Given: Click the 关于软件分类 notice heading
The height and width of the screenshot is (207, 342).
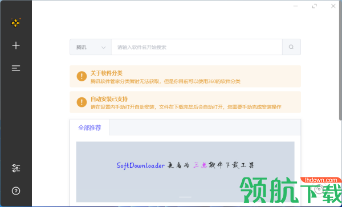Looking at the screenshot, I should (x=107, y=73).
